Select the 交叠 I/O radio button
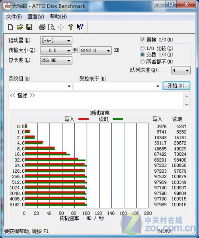Viewport: 199px width, 238px height. coord(142,55)
